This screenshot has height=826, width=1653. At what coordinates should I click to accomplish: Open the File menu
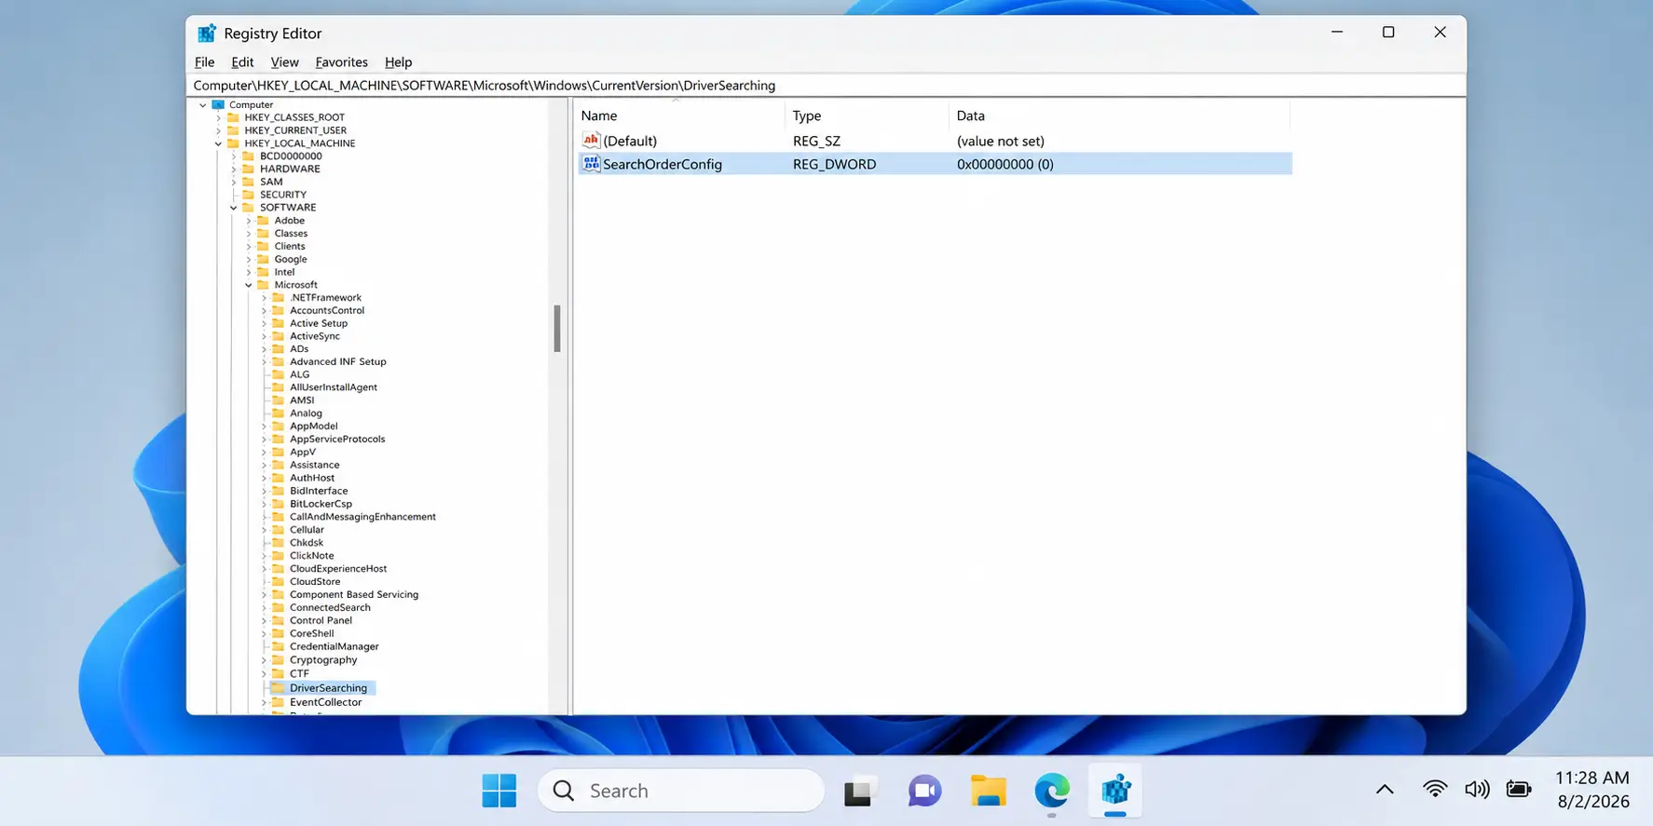204,61
